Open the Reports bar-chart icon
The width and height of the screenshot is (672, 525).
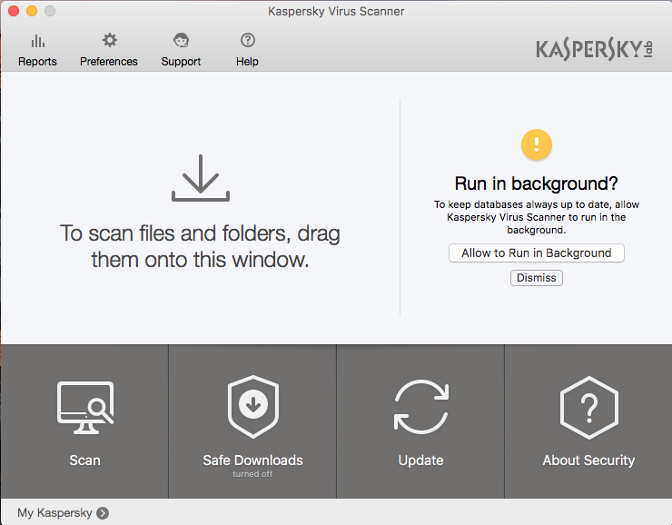(x=38, y=41)
